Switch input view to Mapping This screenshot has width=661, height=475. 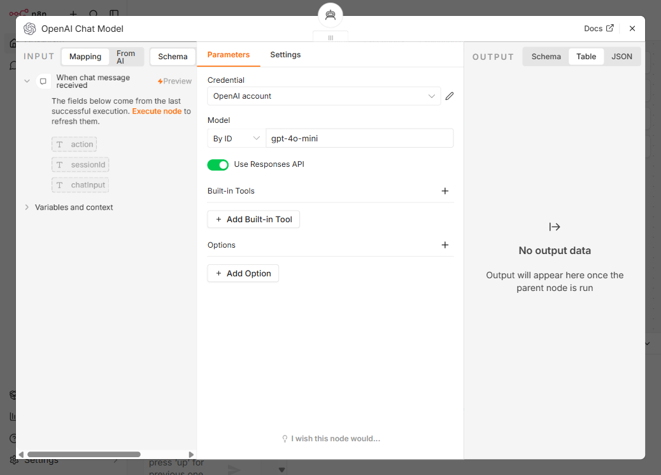[x=85, y=57]
